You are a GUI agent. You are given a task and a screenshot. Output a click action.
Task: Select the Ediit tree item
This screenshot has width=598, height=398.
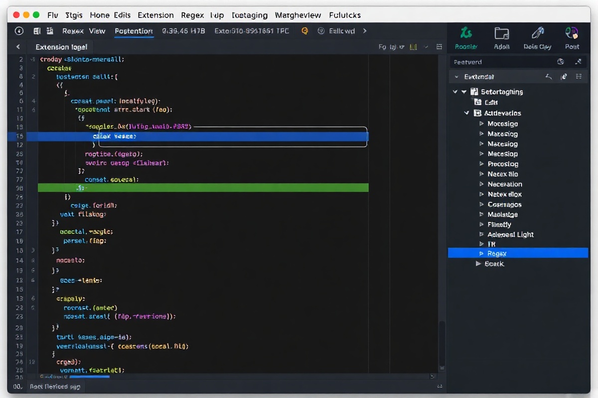pos(491,102)
